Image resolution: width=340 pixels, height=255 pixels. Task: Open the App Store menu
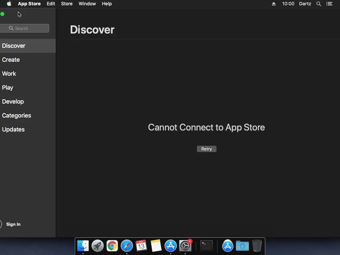pos(29,4)
